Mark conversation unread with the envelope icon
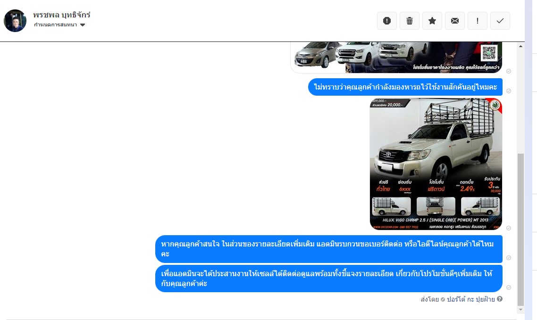This screenshot has height=320, width=537. click(455, 21)
